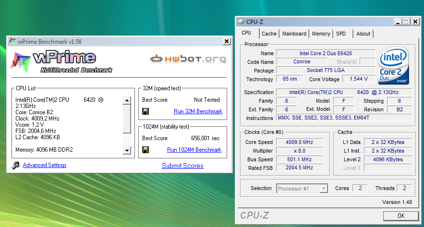Viewport: 424px width, 227px height.
Task: Click 'Version 1.48' text in CPU-Z
Action: point(397,202)
